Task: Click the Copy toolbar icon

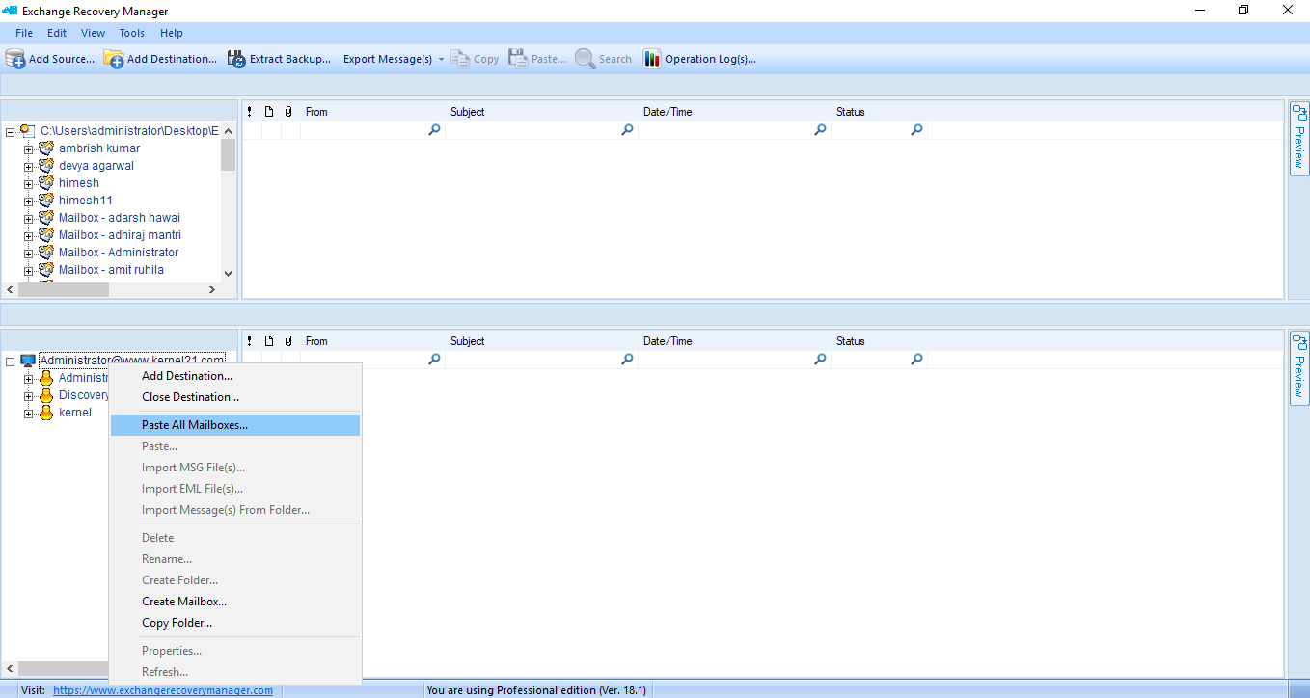Action: (x=461, y=59)
